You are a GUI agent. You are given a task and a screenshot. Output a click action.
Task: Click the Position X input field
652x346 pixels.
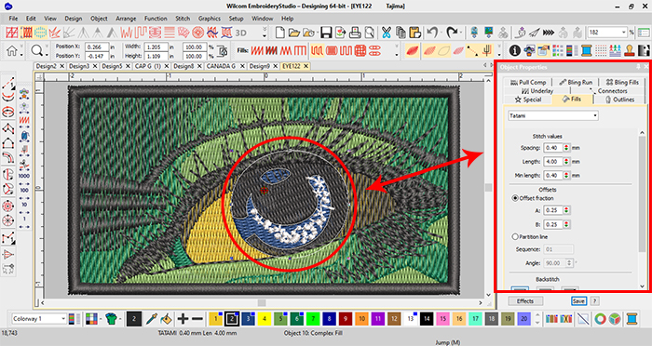[x=97, y=47]
